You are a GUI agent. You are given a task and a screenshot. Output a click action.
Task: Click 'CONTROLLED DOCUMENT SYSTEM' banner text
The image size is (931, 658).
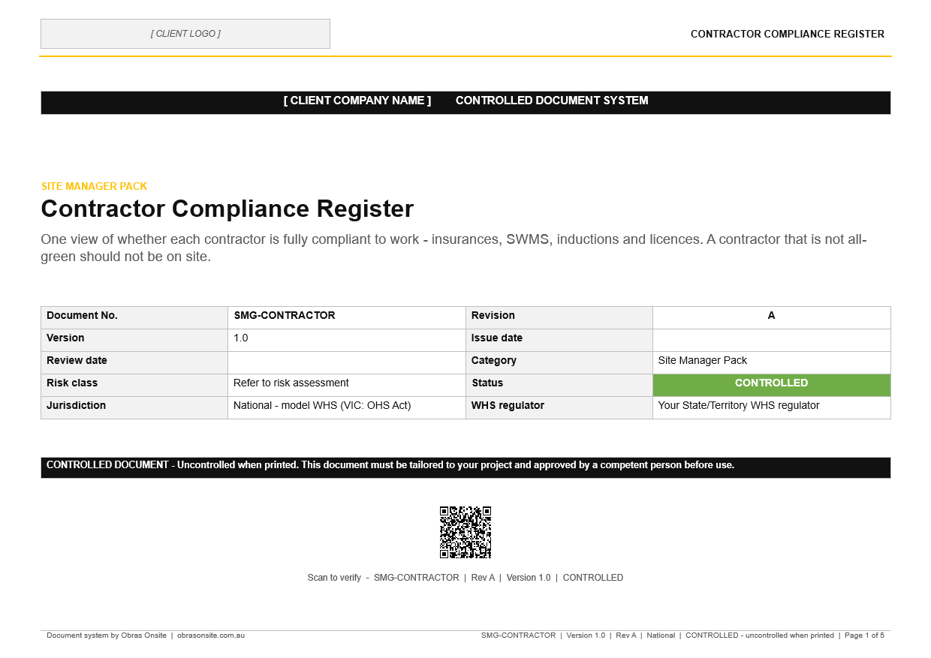pos(552,101)
